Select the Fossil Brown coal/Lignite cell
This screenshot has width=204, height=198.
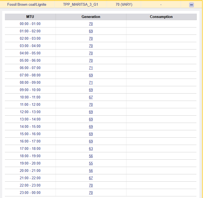27,5
